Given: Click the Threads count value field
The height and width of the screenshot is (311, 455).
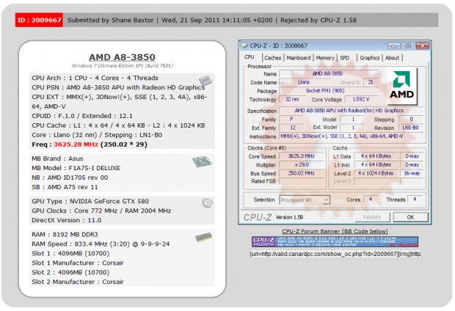Looking at the screenshot, I should point(415,200).
